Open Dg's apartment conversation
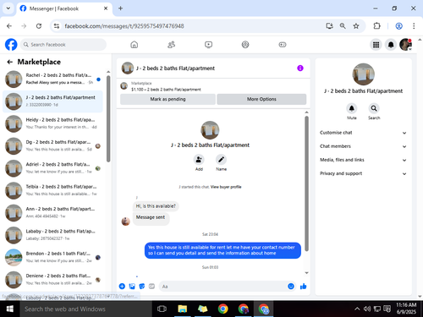 pyautogui.click(x=52, y=145)
